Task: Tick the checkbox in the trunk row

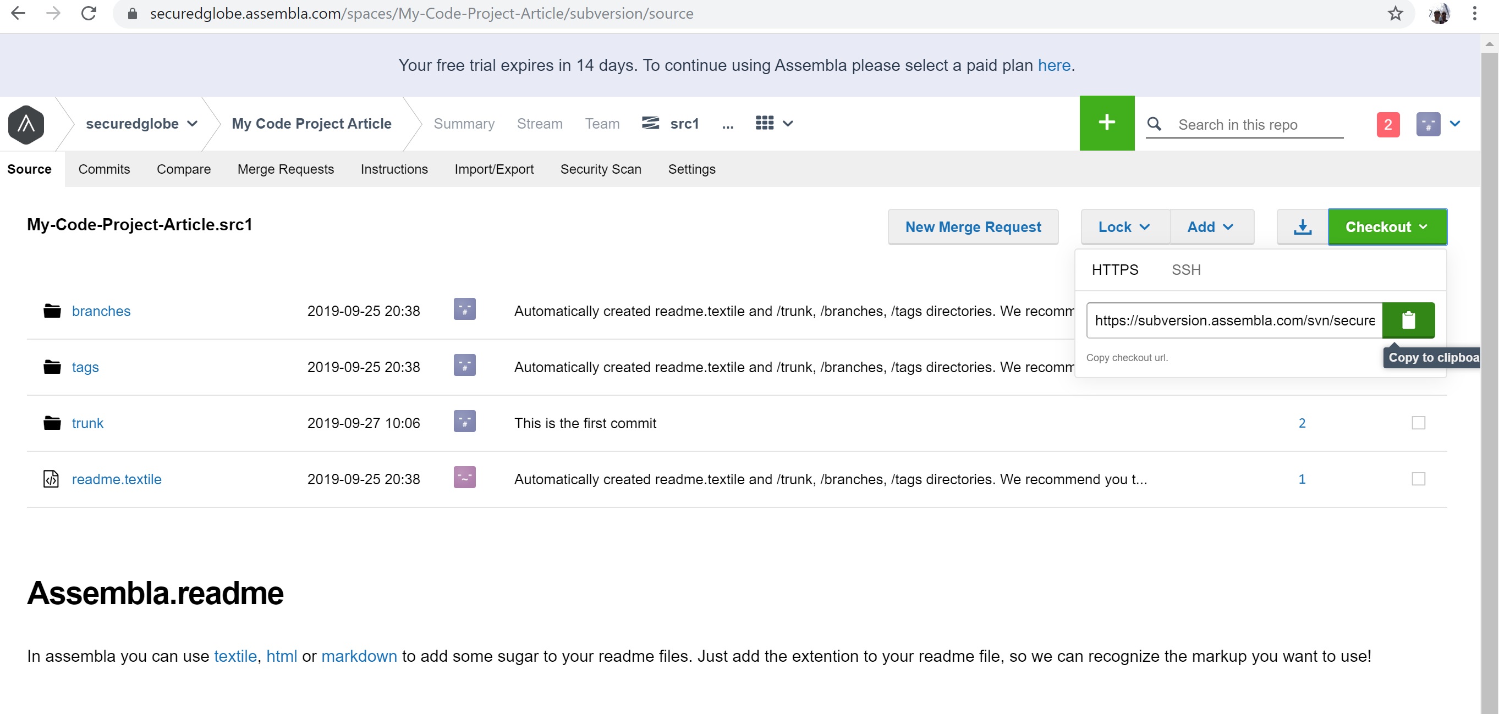Action: coord(1419,423)
